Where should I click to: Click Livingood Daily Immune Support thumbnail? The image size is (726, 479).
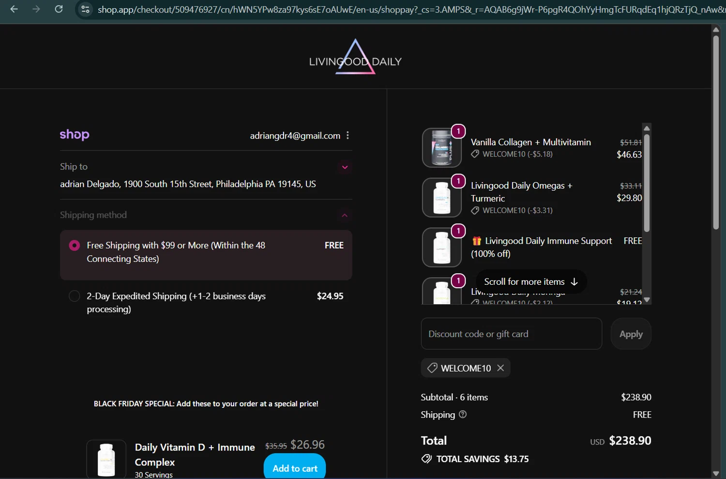point(441,247)
